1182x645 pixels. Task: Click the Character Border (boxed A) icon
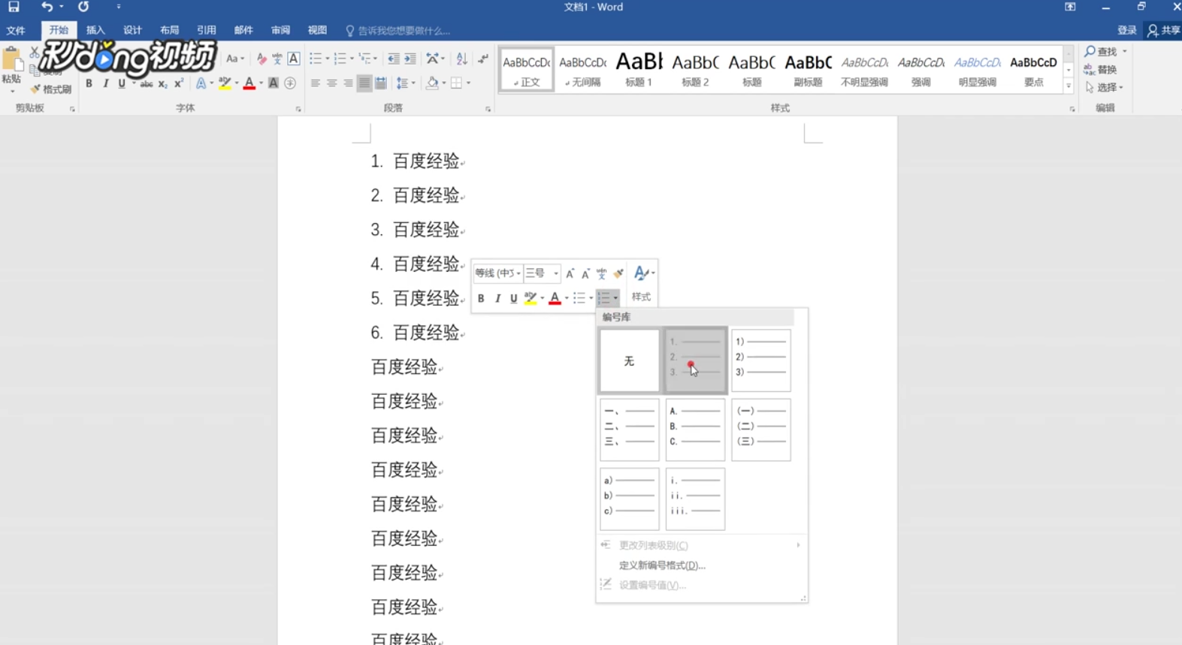click(x=294, y=59)
